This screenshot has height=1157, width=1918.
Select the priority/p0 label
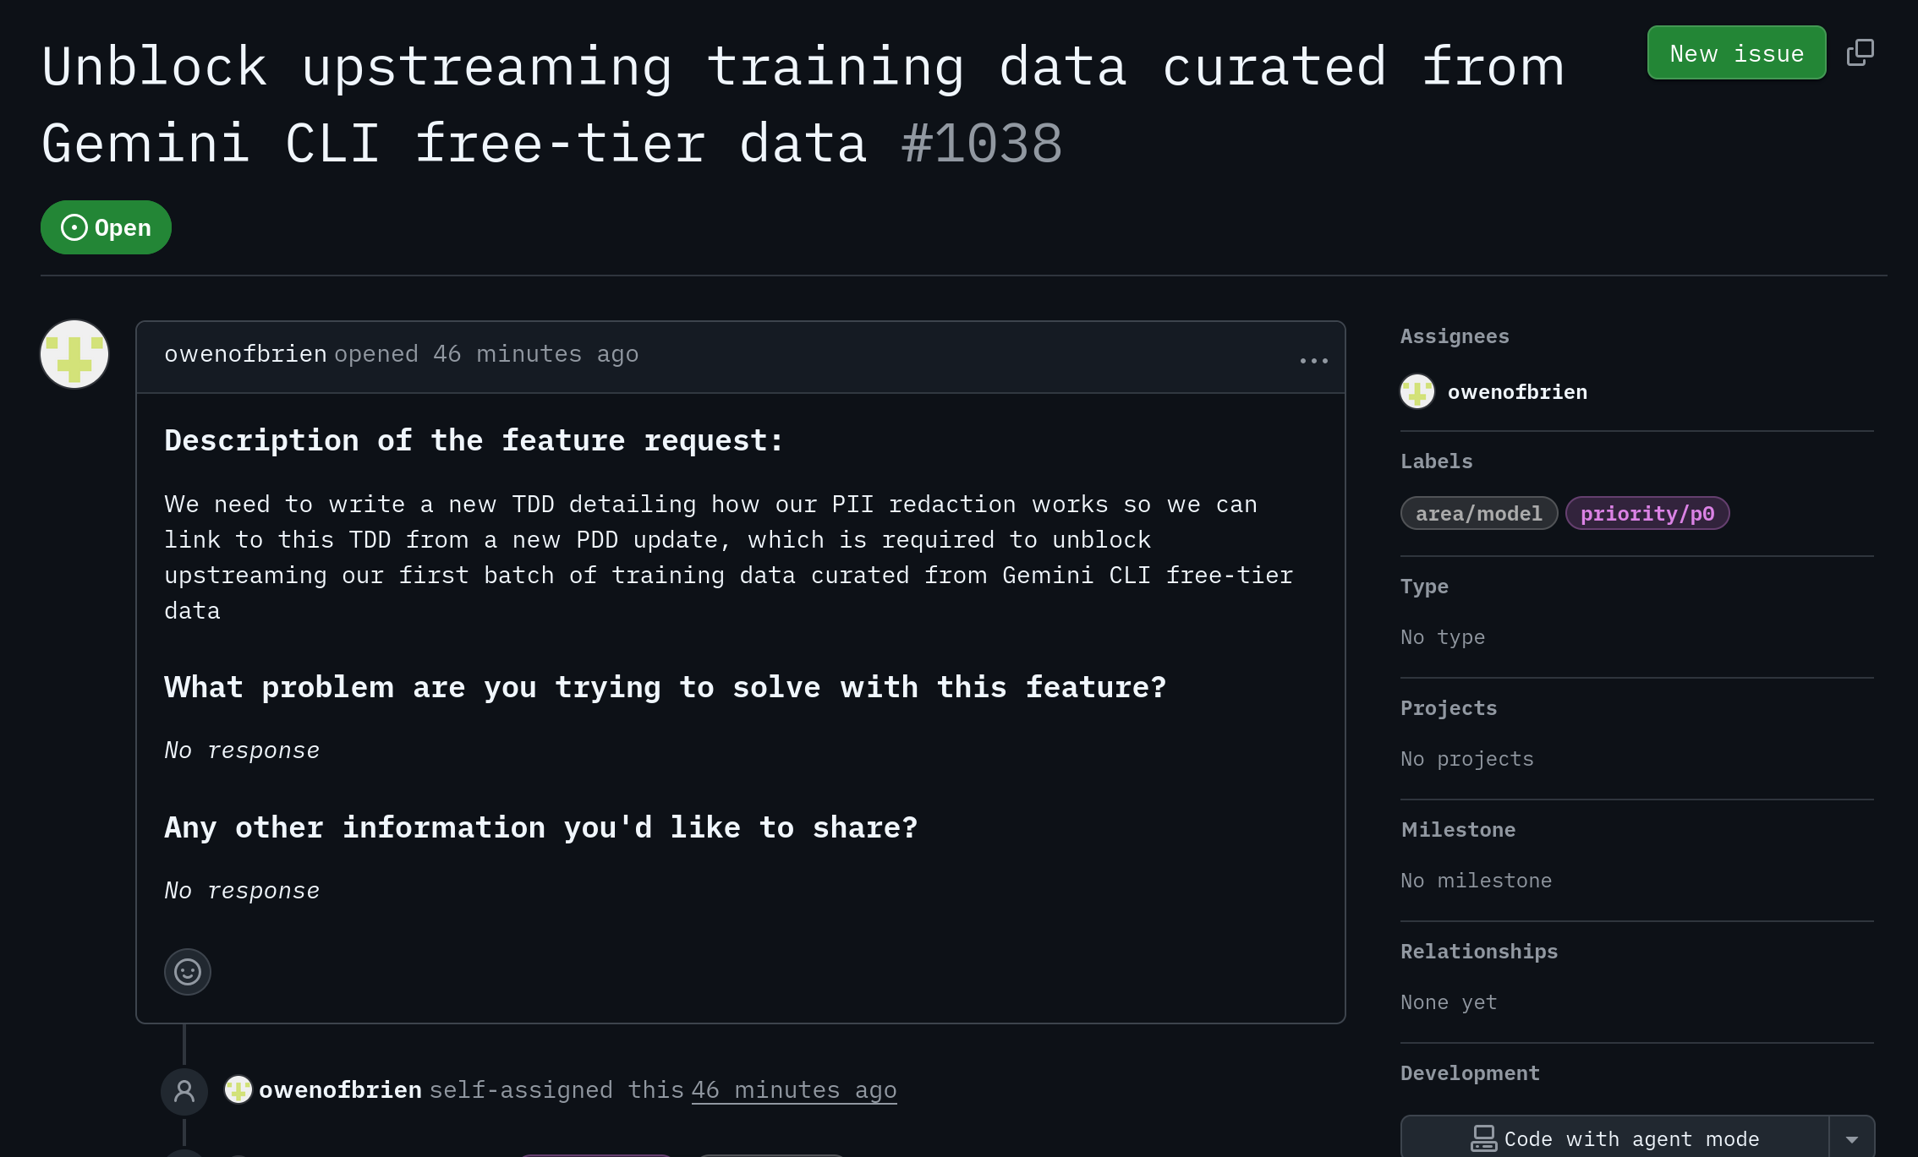[1647, 514]
